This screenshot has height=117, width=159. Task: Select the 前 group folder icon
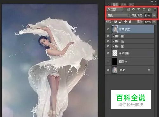[117, 36]
